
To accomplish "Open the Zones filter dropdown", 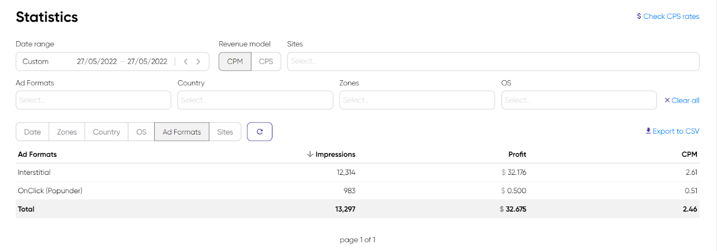I will [417, 100].
